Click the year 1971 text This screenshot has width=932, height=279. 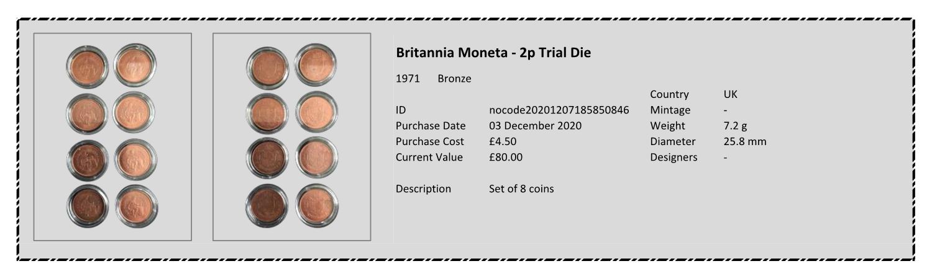[x=408, y=79]
